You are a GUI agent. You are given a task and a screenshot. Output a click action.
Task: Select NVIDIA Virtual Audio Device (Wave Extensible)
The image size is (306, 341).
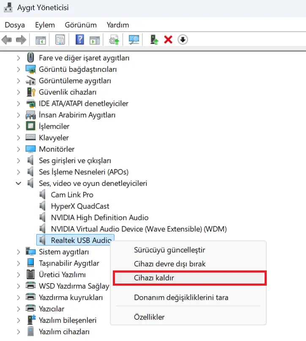tap(139, 229)
